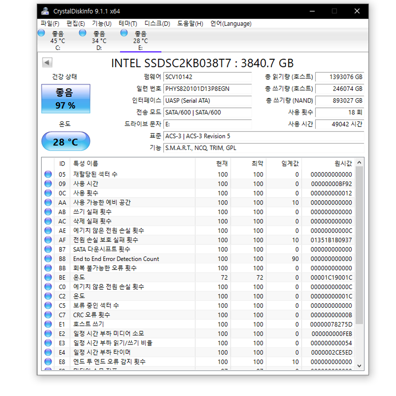Click status orb for attribute AB row
This screenshot has height=396, width=396.
(x=48, y=212)
